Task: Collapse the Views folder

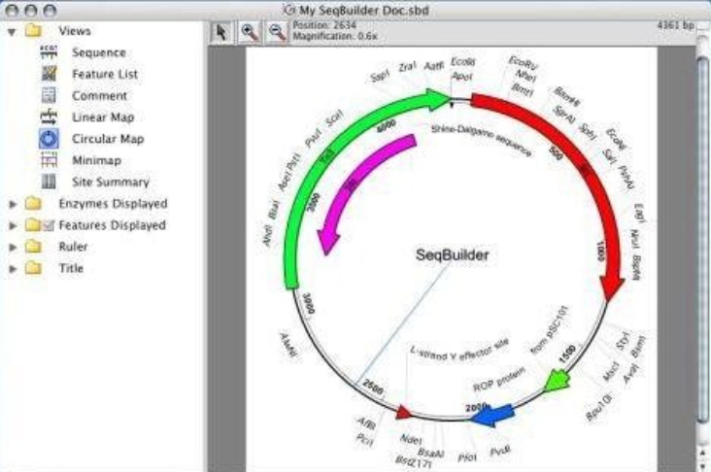Action: pos(13,32)
